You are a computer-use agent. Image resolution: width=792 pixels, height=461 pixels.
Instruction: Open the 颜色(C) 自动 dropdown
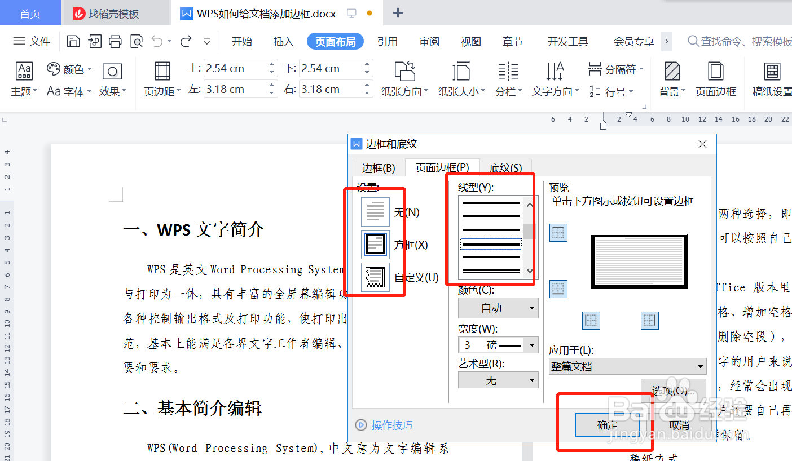point(498,308)
